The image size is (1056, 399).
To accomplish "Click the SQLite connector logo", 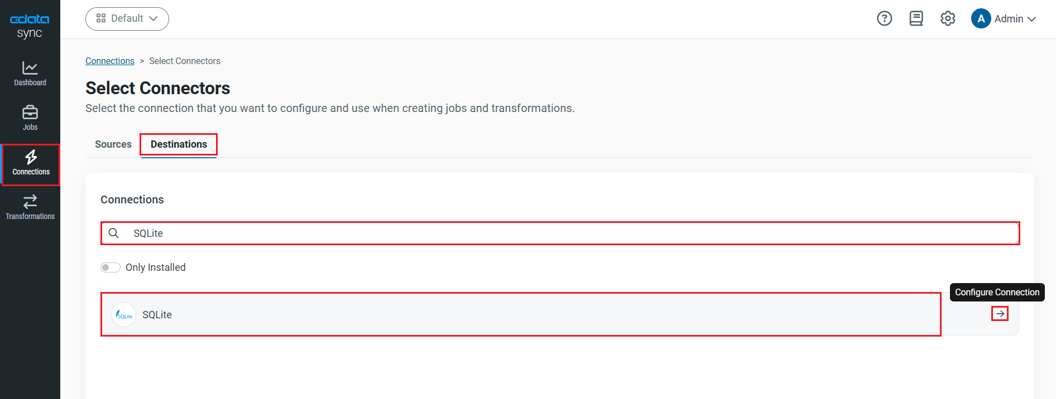I will [x=124, y=315].
